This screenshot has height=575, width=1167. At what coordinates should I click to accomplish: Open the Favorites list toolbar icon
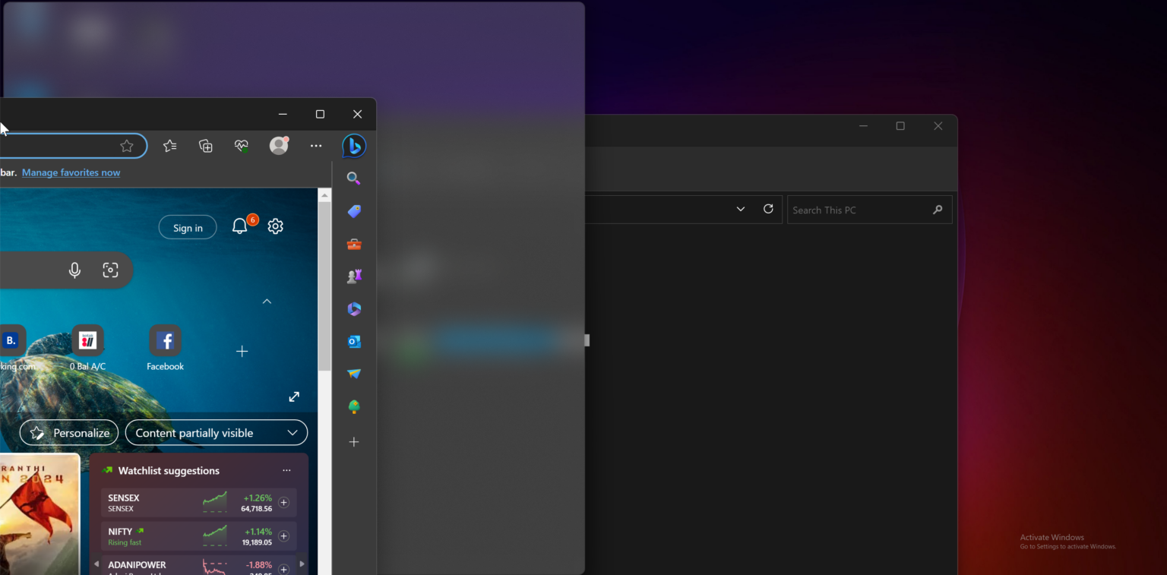pos(169,146)
